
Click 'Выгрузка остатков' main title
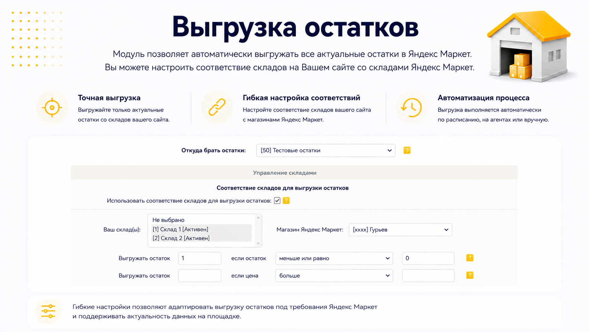click(295, 27)
